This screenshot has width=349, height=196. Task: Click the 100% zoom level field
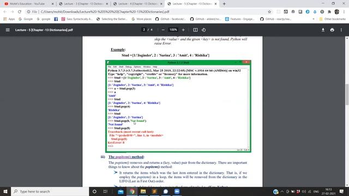[173, 30]
